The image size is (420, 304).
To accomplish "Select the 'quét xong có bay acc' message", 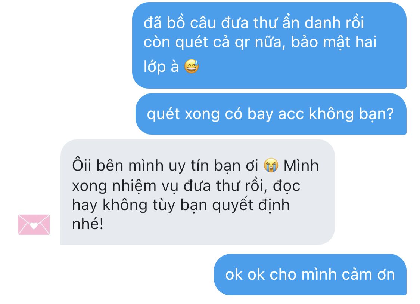I will pyautogui.click(x=271, y=114).
